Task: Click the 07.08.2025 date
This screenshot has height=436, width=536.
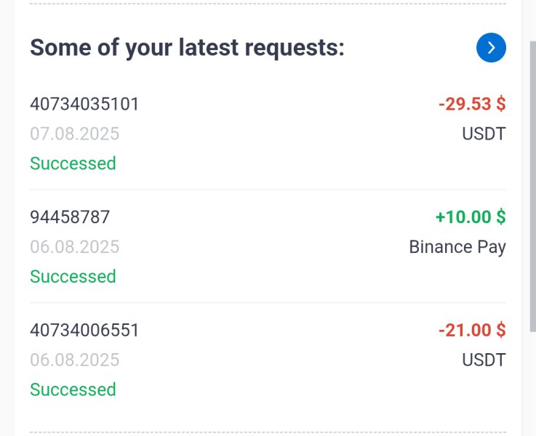Action: [x=74, y=134]
